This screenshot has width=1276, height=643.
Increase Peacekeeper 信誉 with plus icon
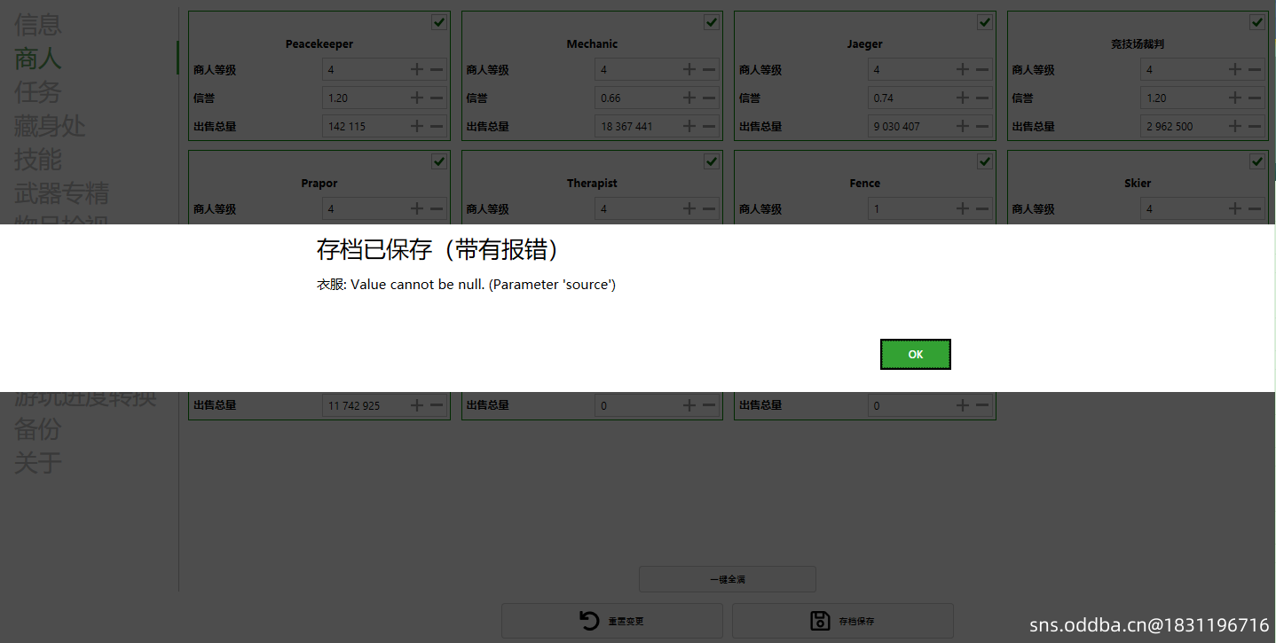[x=417, y=98]
